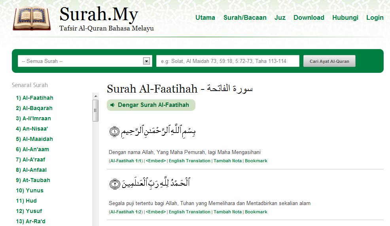This screenshot has width=390, height=226.
Task: Select 3) A-li'Imraan in surah list
Action: pyautogui.click(x=33, y=118)
